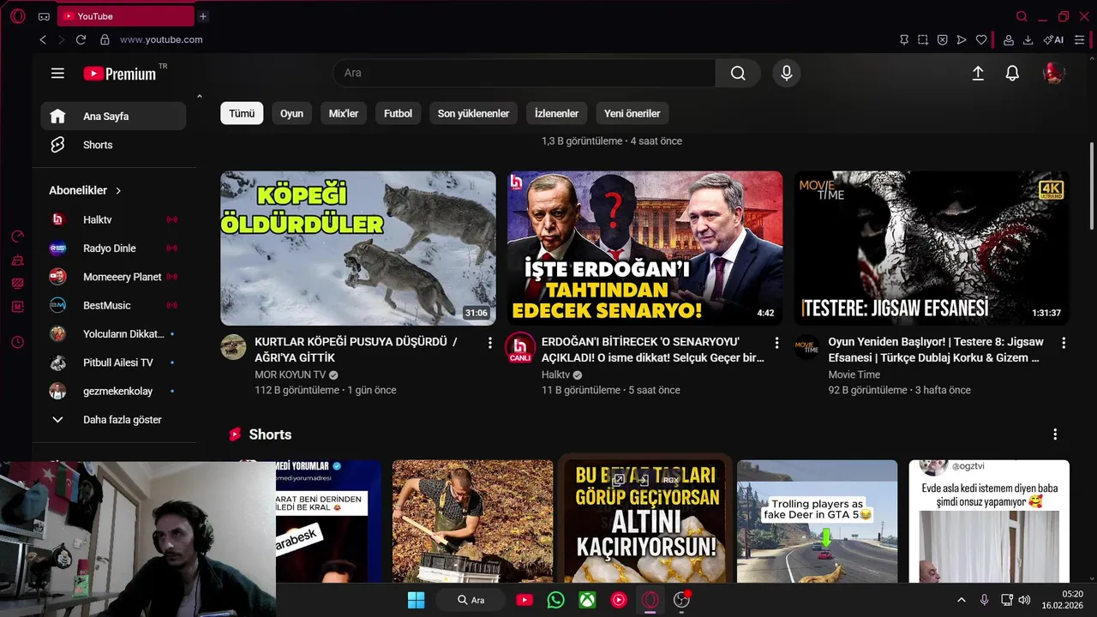Open options menu for ERDOĞAN'I BİTİRECEK video
This screenshot has width=1097, height=617.
(x=776, y=343)
